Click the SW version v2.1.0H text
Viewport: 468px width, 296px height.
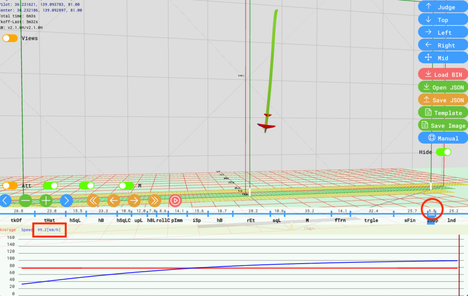[x=21, y=27]
